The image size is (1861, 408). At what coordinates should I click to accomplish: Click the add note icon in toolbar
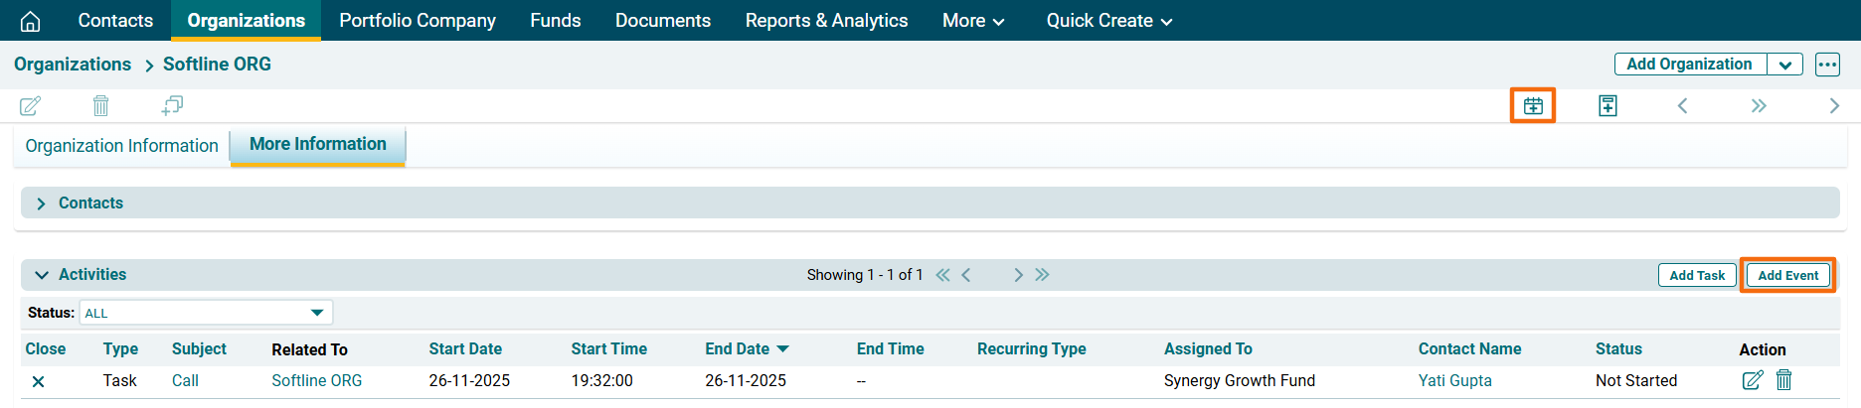click(1607, 105)
